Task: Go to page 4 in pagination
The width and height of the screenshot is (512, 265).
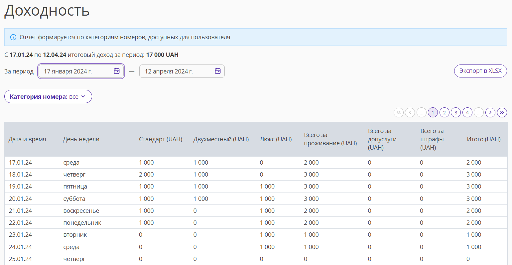Action: pyautogui.click(x=467, y=112)
